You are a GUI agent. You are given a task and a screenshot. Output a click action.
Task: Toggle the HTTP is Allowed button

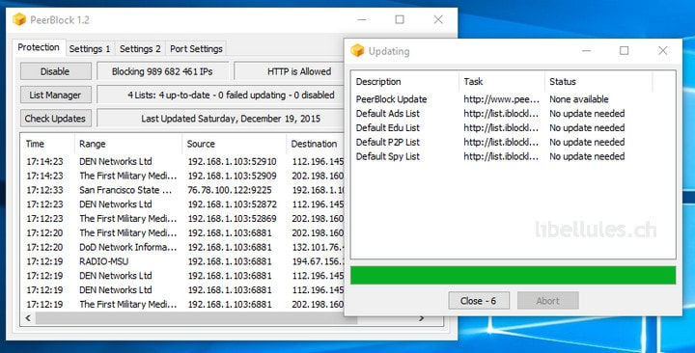point(289,71)
